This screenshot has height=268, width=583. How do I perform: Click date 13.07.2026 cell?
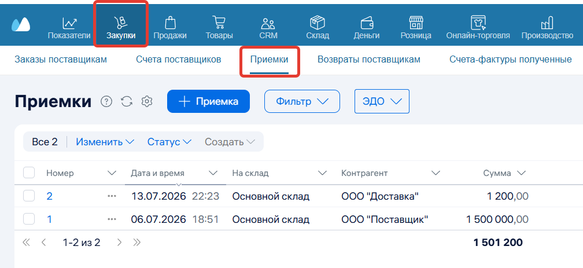pyautogui.click(x=158, y=196)
